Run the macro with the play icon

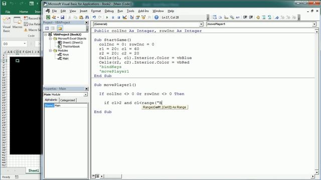pos(107,17)
